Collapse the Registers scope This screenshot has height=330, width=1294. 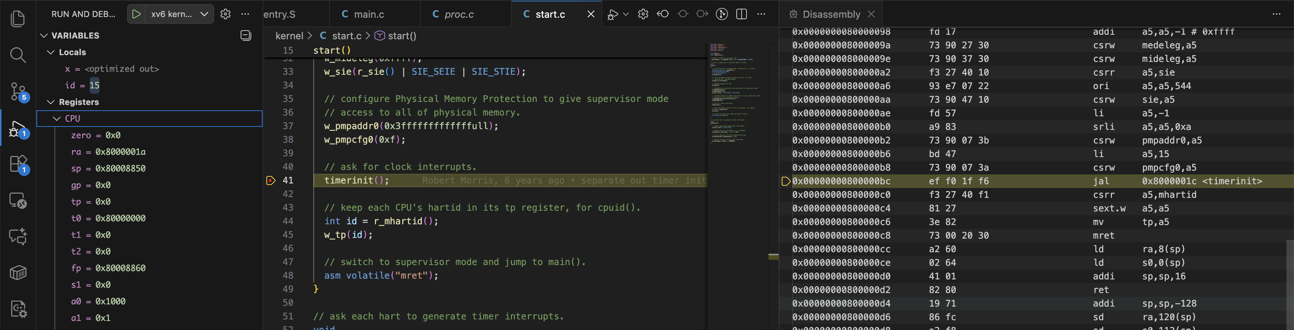coord(51,102)
